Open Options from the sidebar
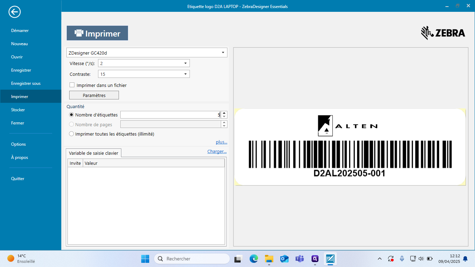The image size is (475, 267). pyautogui.click(x=18, y=144)
